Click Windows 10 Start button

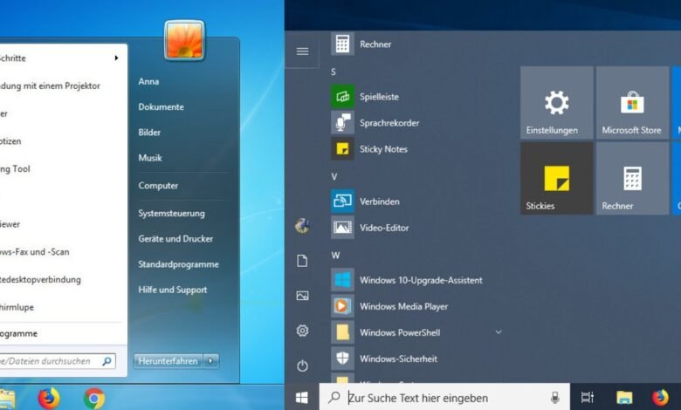302,398
